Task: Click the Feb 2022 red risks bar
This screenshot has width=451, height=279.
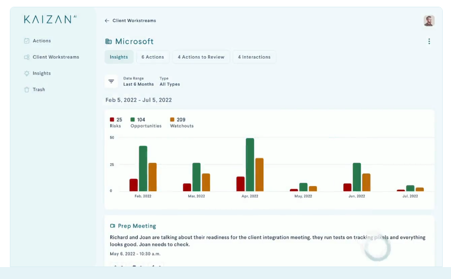Action: (134, 185)
